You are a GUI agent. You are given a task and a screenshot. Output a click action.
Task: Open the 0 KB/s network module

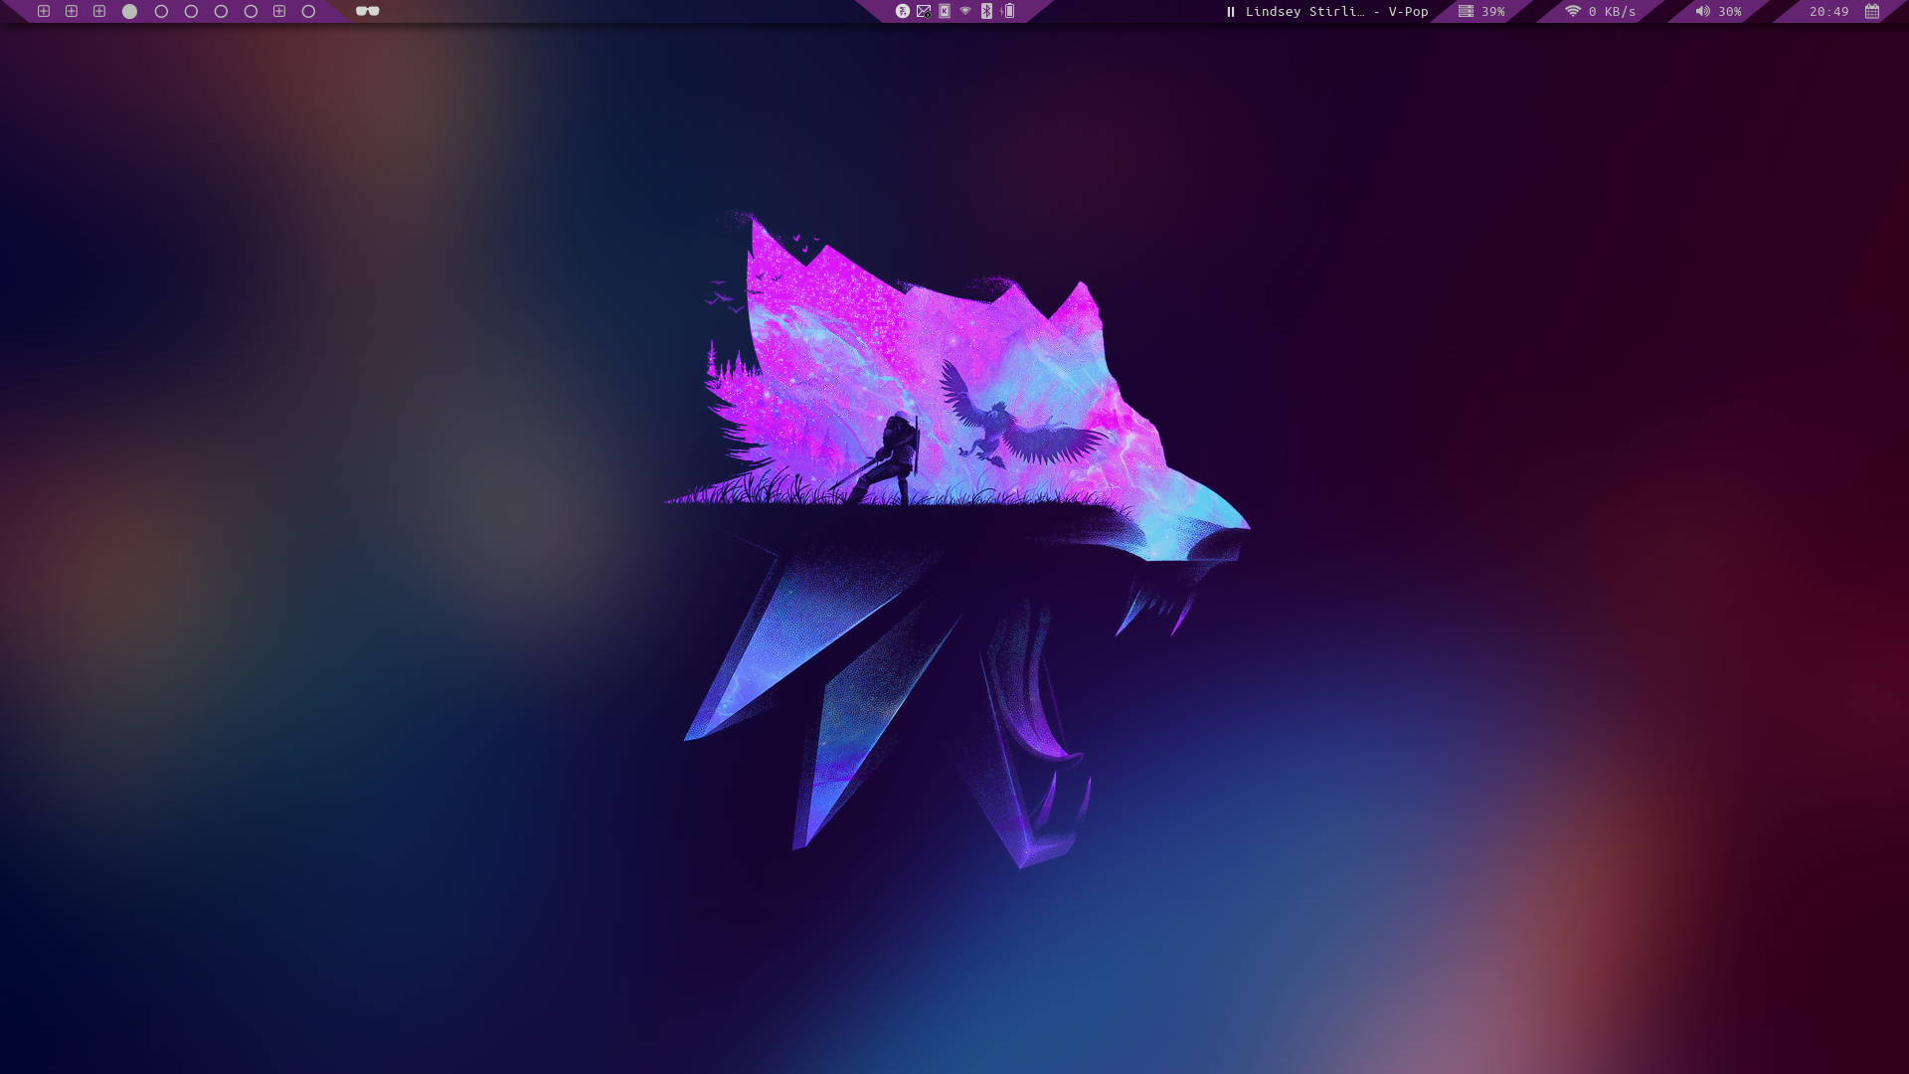pos(1601,12)
